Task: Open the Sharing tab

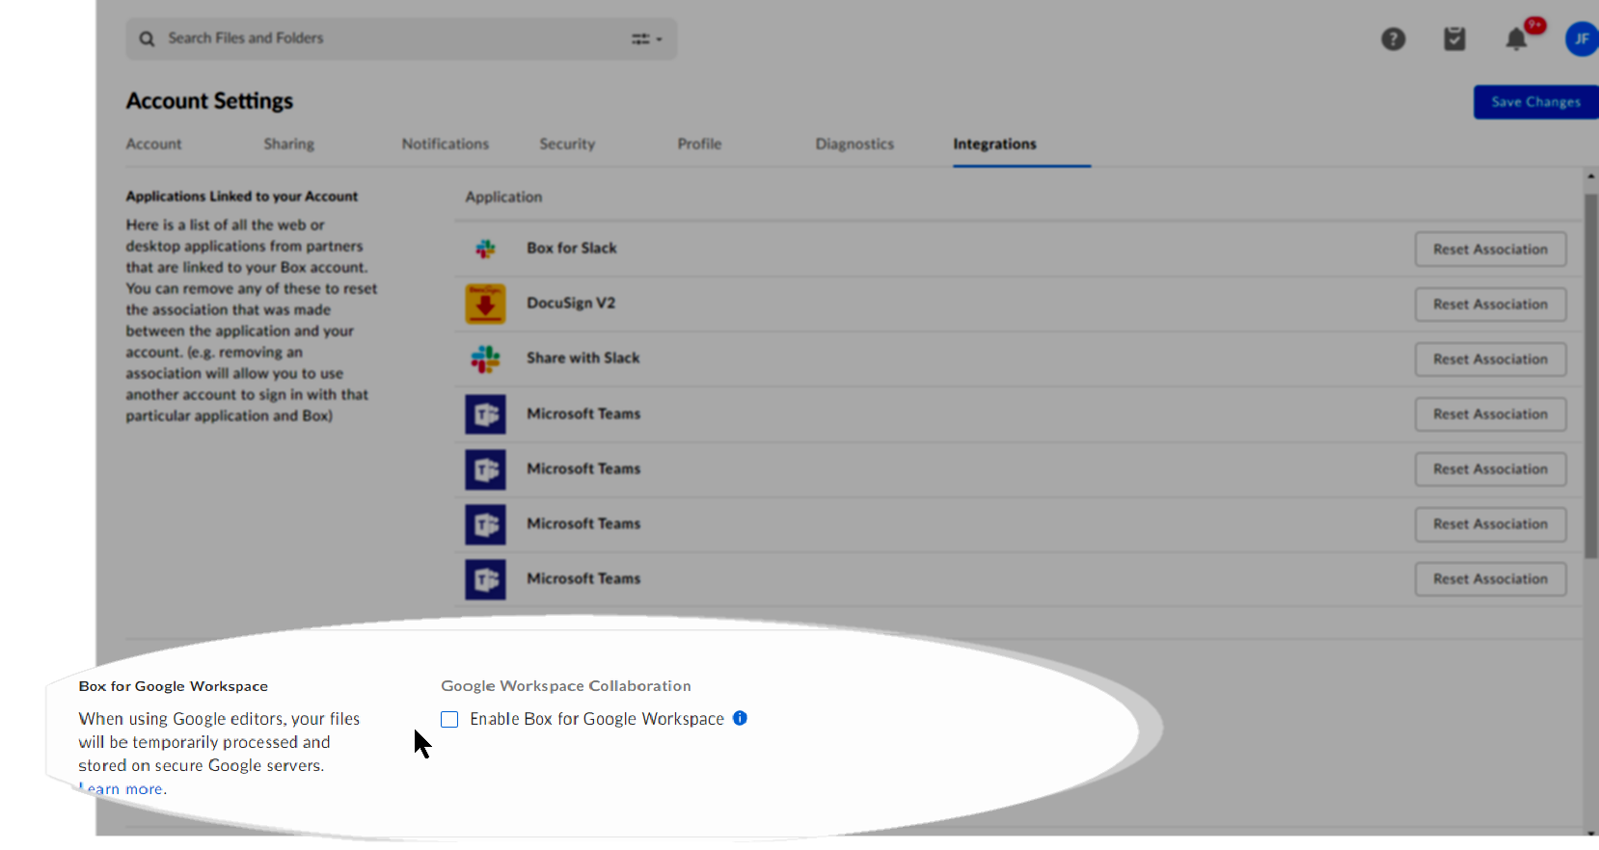Action: pos(289,144)
